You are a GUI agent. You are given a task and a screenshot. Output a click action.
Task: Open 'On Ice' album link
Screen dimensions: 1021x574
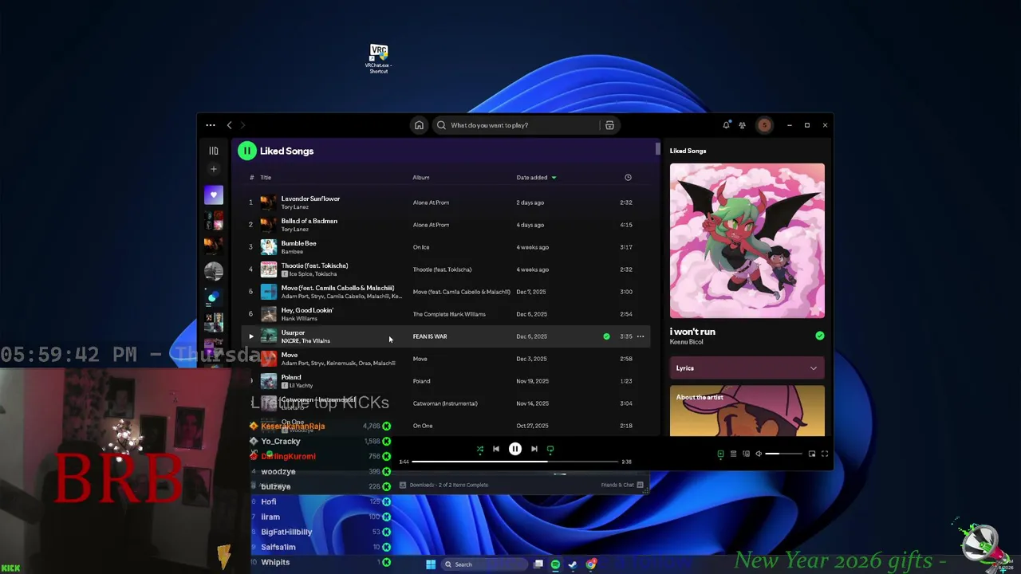(x=421, y=247)
